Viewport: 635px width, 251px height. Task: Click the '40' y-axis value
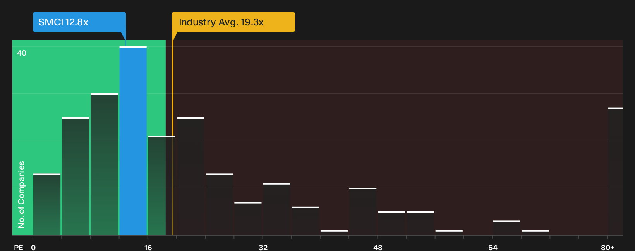[22, 53]
